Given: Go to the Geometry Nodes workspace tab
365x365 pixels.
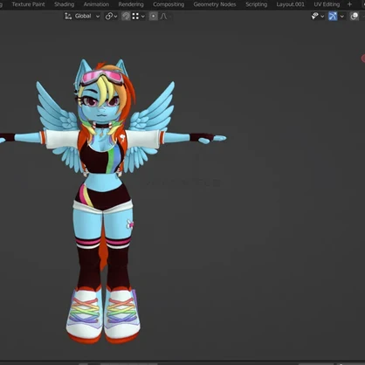Looking at the screenshot, I should (x=215, y=4).
